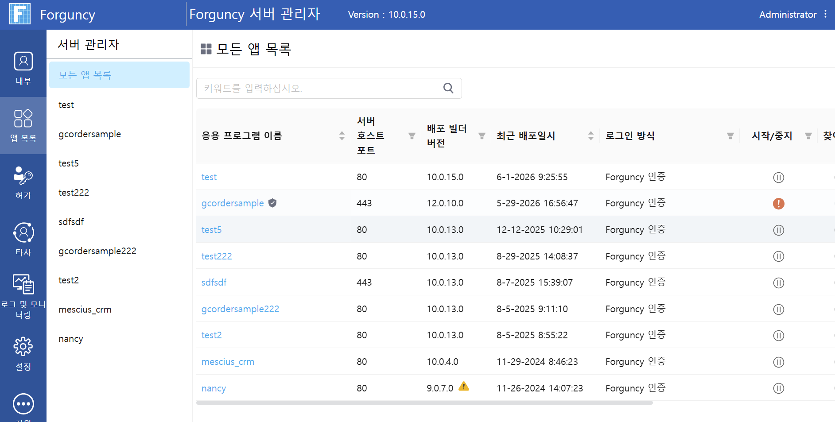The height and width of the screenshot is (422, 835).
Task: Open Administrator menu kebab icon
Action: [825, 14]
